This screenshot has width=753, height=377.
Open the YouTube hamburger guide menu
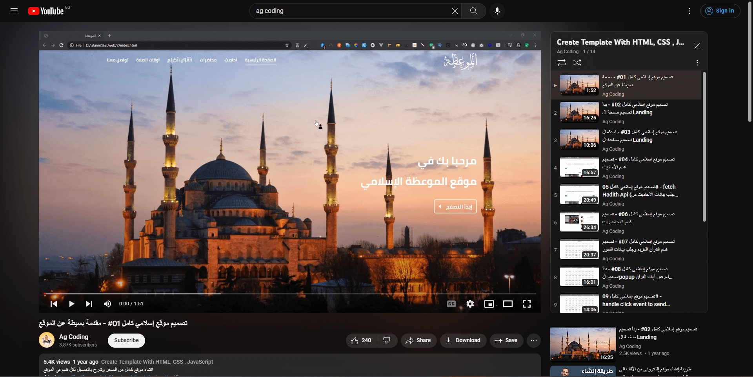coord(14,11)
